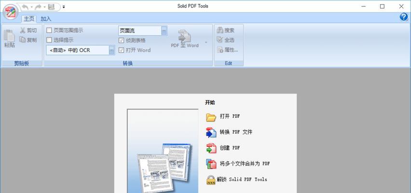Click the 开始 heading text

210,102
